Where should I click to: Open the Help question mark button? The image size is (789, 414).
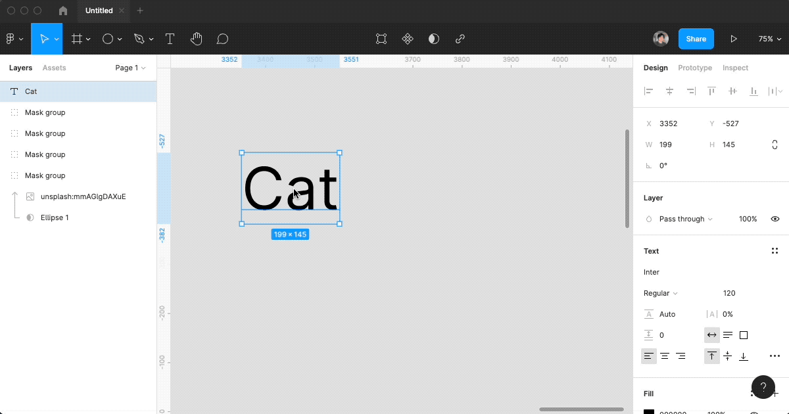tap(763, 386)
